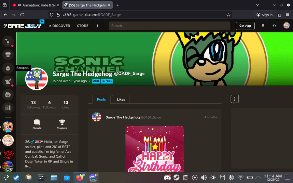Open the large Sarge profile avatar
Viewport: 293px width, 183px height.
pyautogui.click(x=36, y=79)
